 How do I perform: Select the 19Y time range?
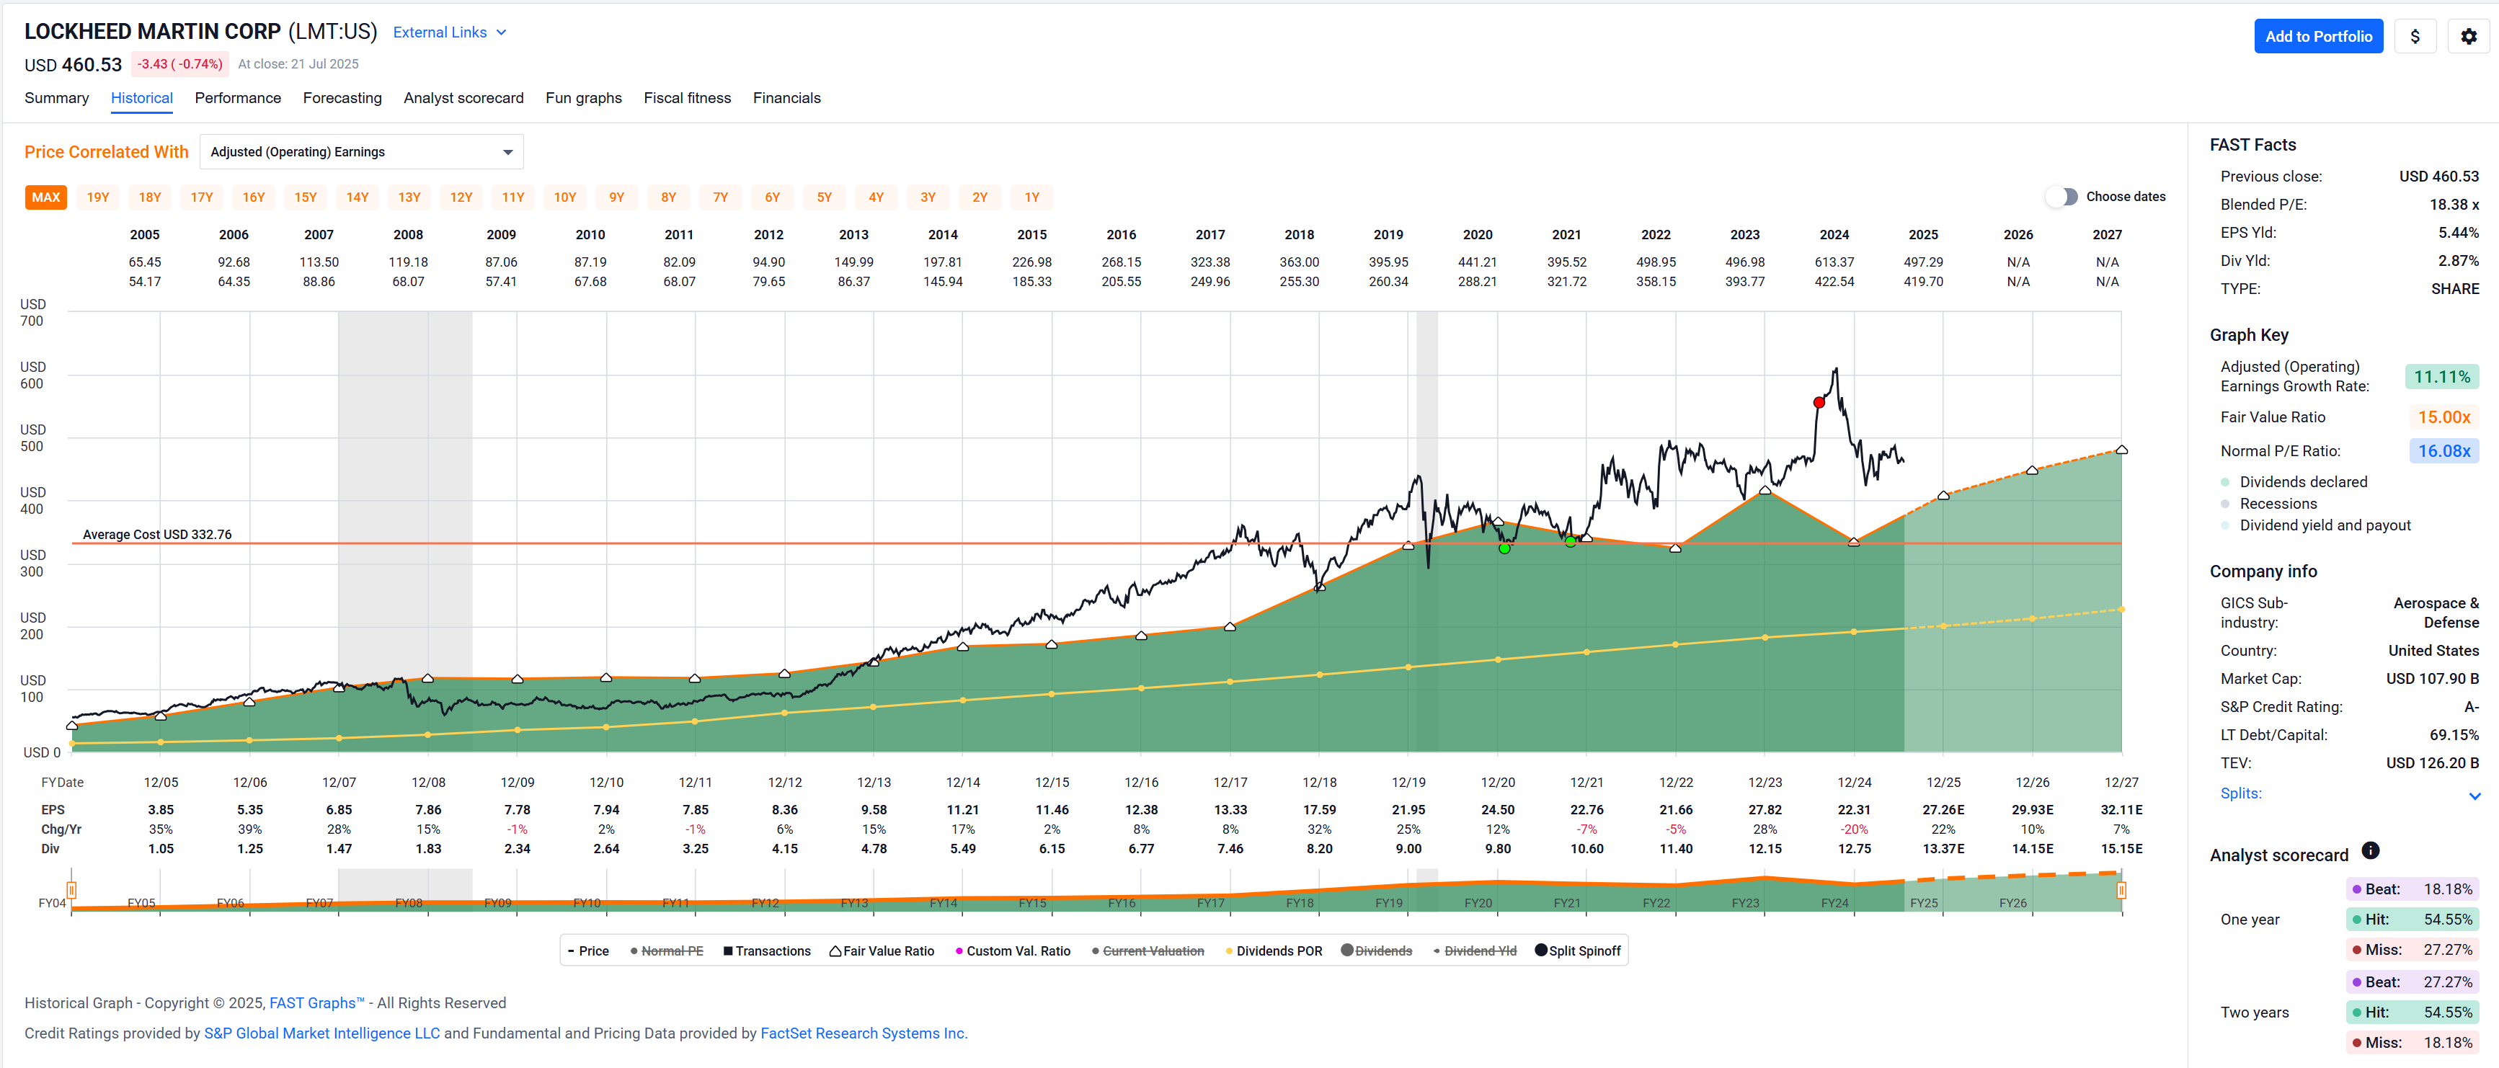coord(98,197)
